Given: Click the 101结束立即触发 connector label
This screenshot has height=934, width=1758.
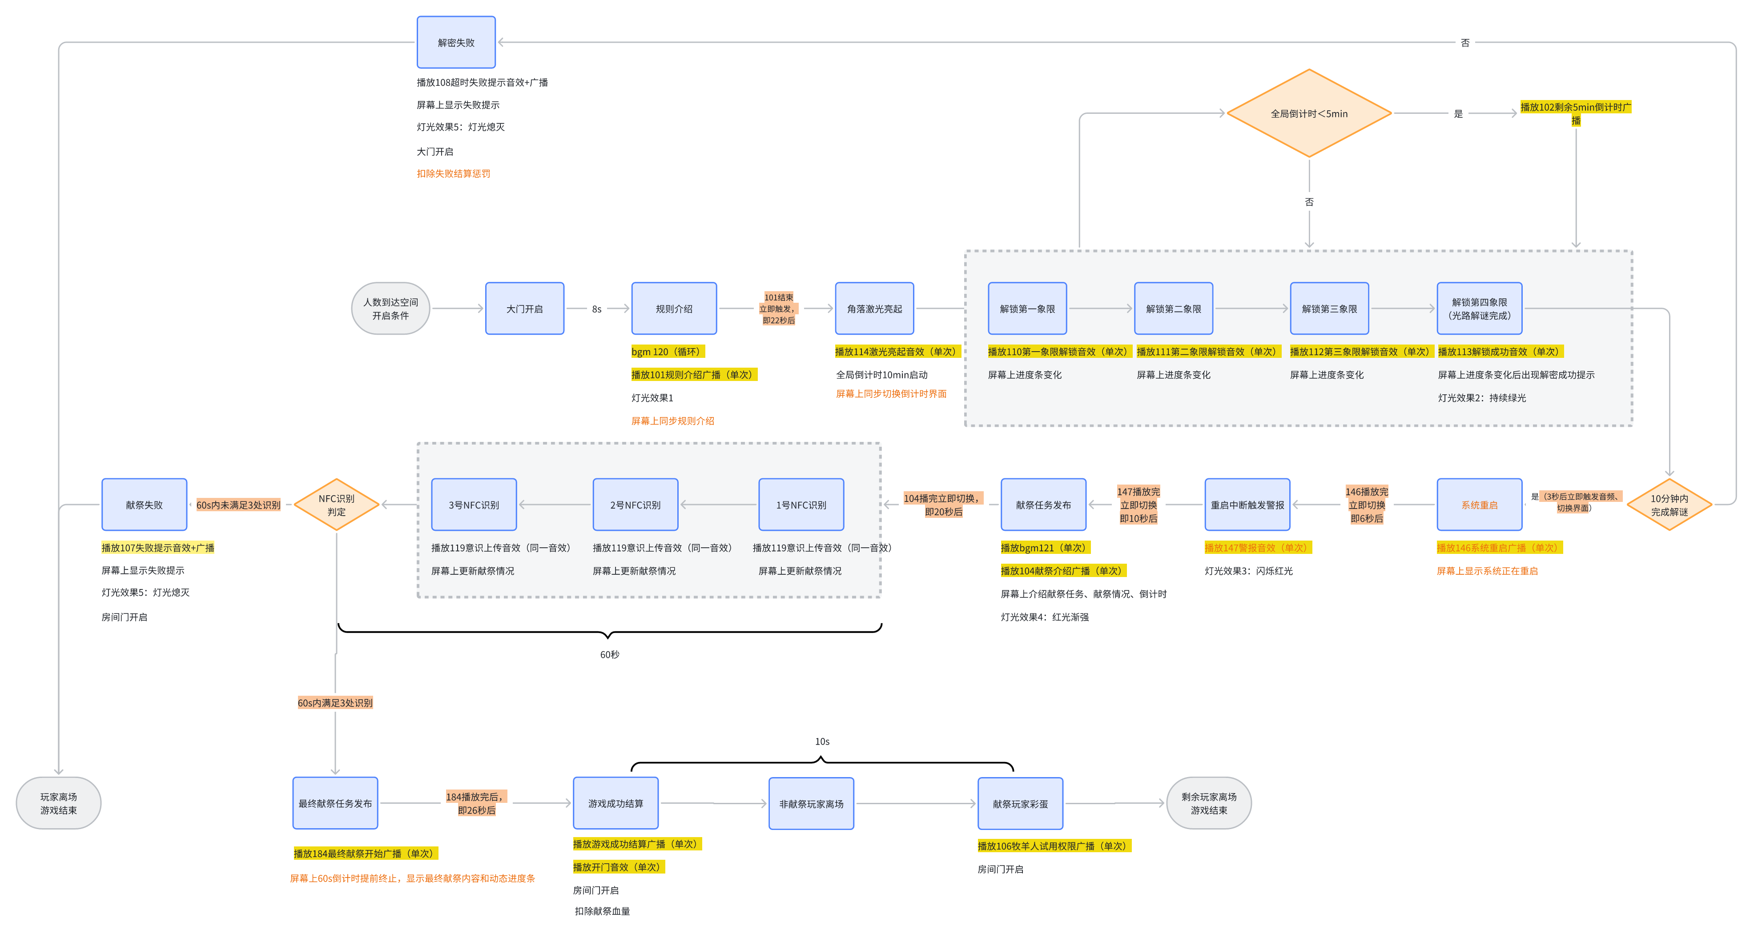Looking at the screenshot, I should (x=779, y=309).
